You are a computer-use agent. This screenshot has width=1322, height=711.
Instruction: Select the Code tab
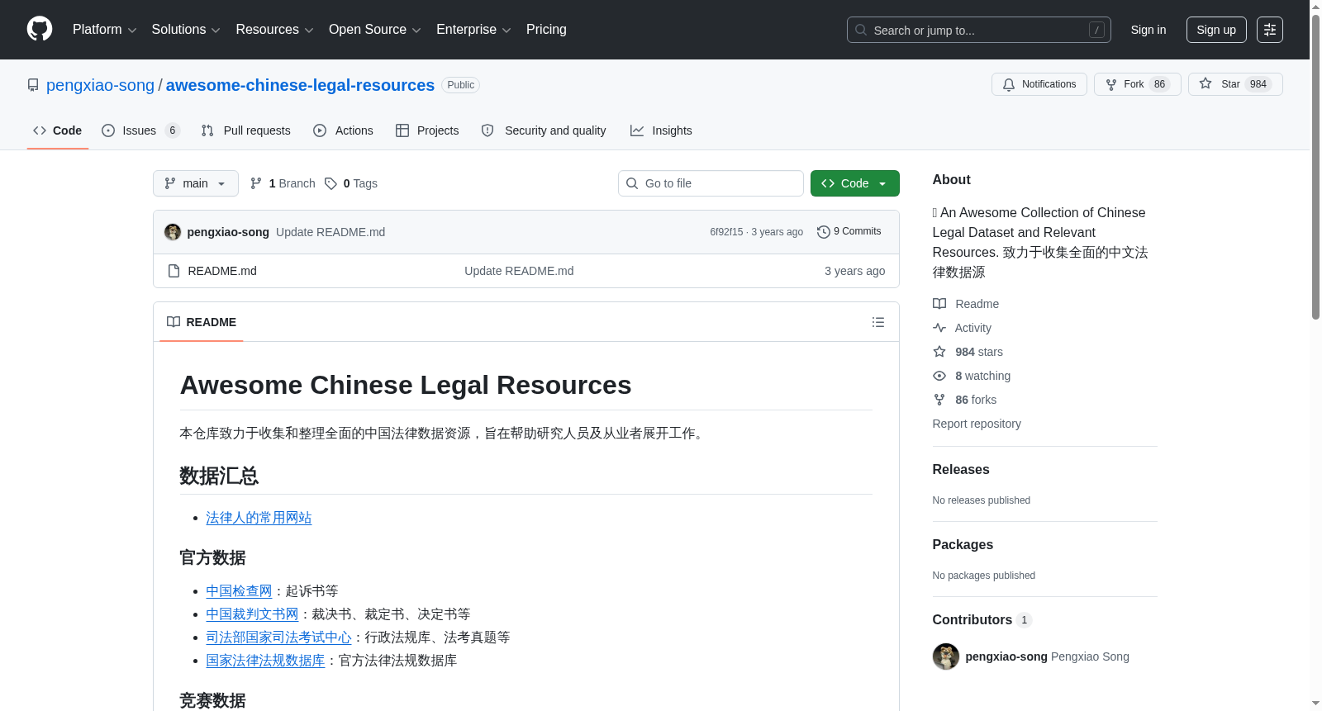click(x=57, y=130)
